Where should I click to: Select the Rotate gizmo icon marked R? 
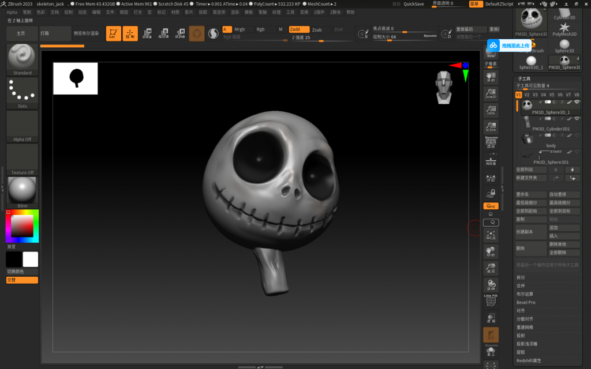pyautogui.click(x=181, y=33)
